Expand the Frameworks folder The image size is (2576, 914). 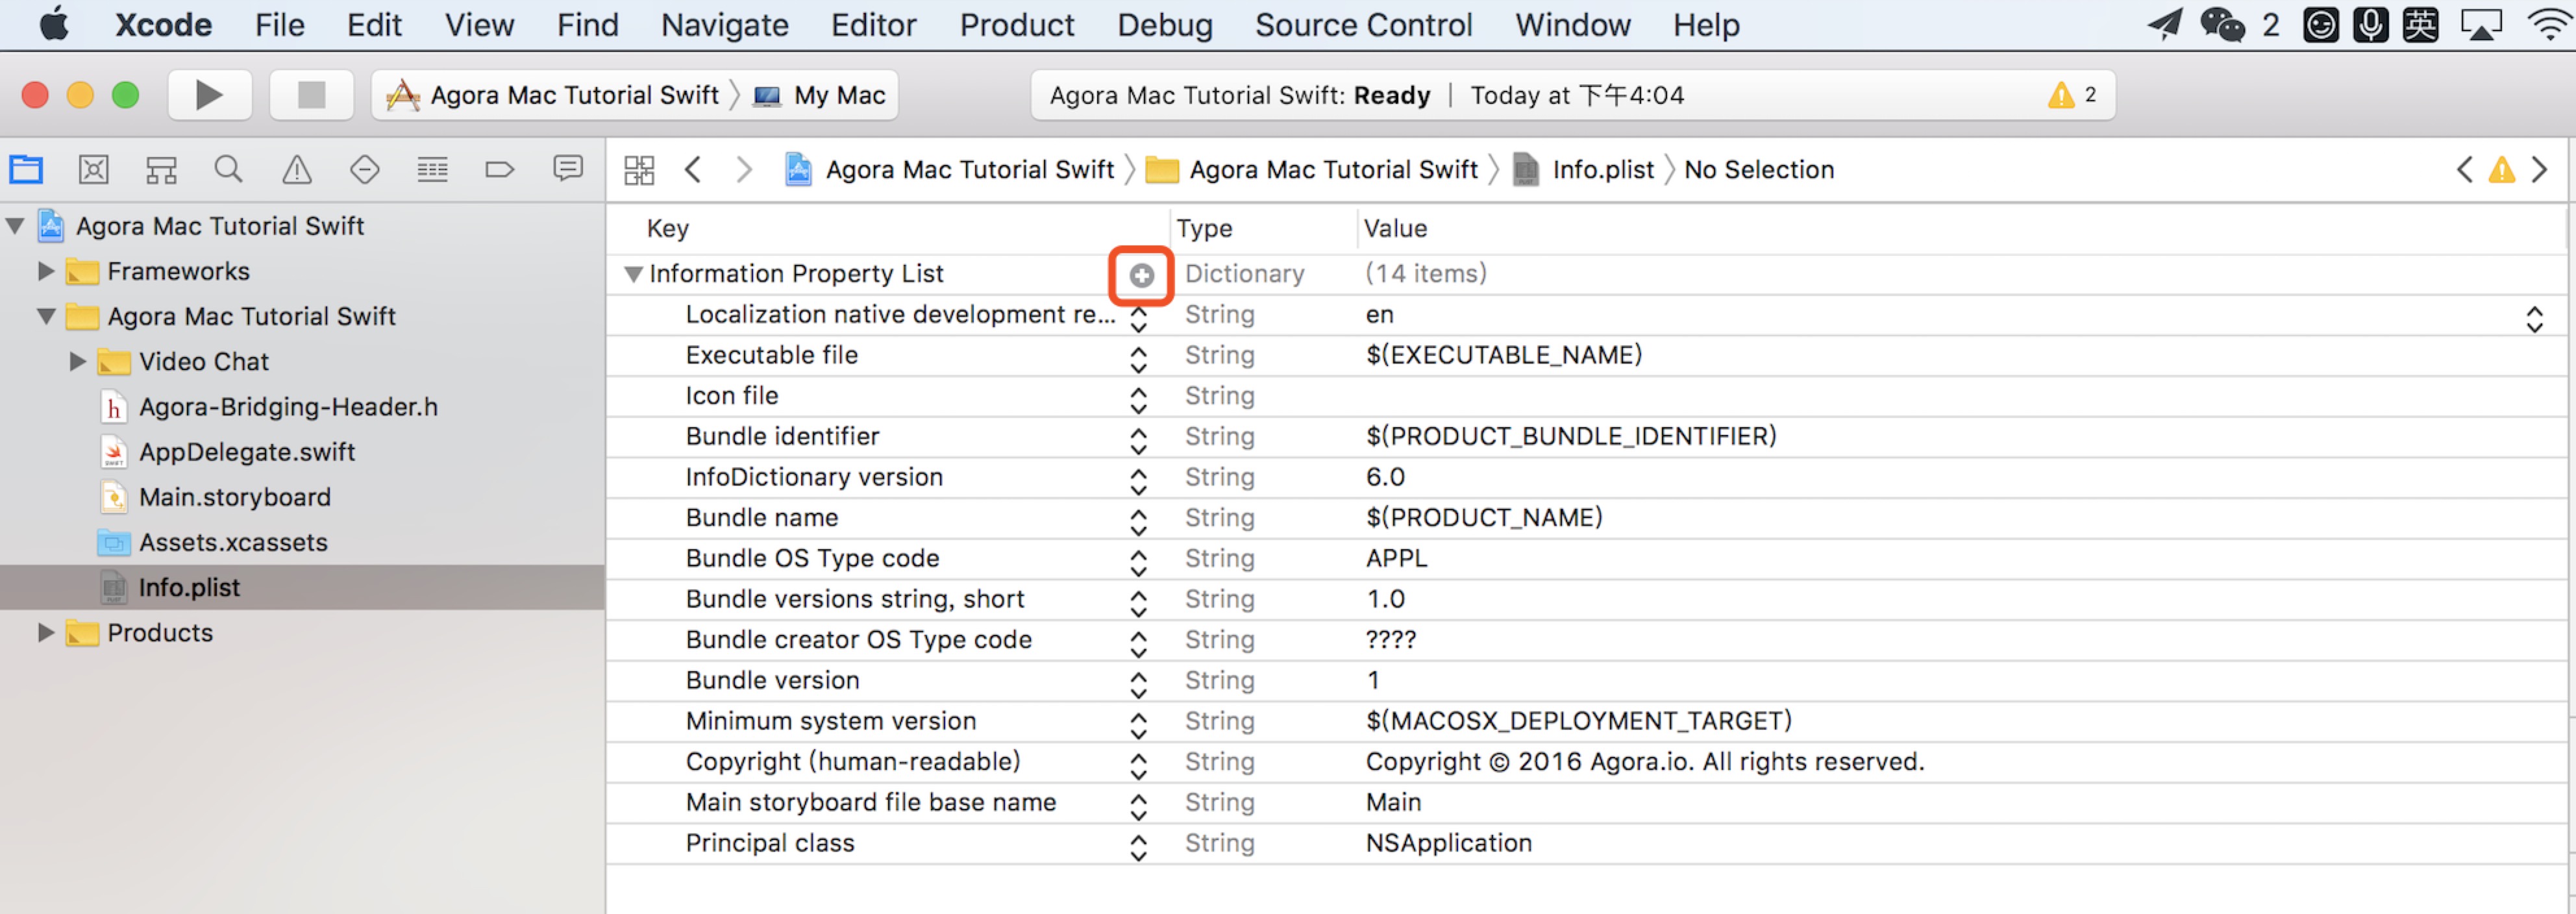[x=45, y=271]
